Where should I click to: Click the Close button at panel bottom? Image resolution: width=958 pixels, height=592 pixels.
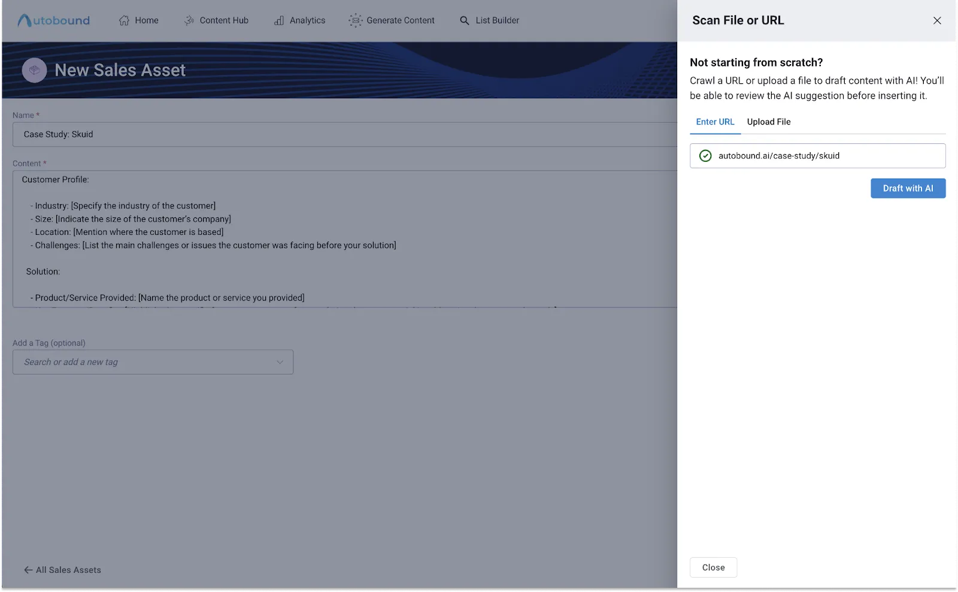(x=713, y=567)
